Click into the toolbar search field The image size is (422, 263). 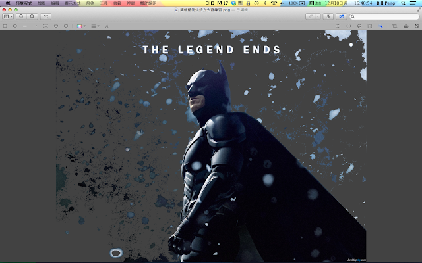pos(384,16)
